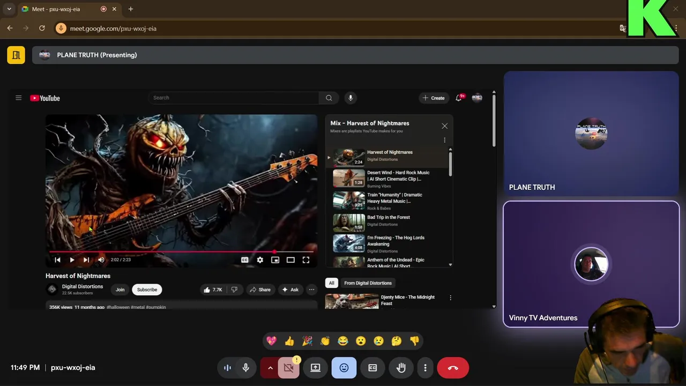Close the Mix playlist panel
This screenshot has width=686, height=386.
pos(444,126)
